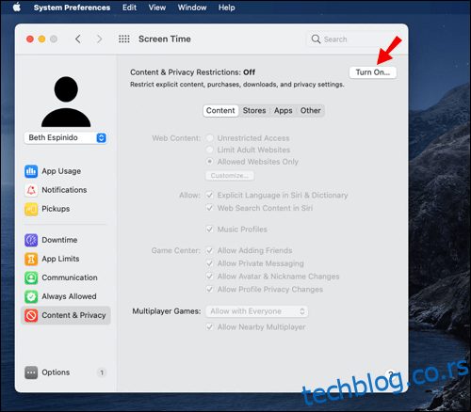Click the magnifying glass search icon
Screen dimensions: 471x412
[x=316, y=40]
